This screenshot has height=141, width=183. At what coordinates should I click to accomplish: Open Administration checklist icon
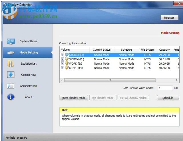[x=11, y=86]
